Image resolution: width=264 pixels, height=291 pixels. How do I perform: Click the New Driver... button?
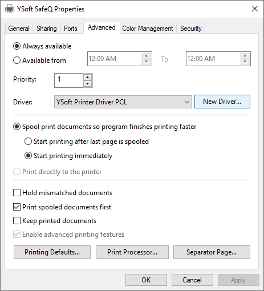pos(222,102)
